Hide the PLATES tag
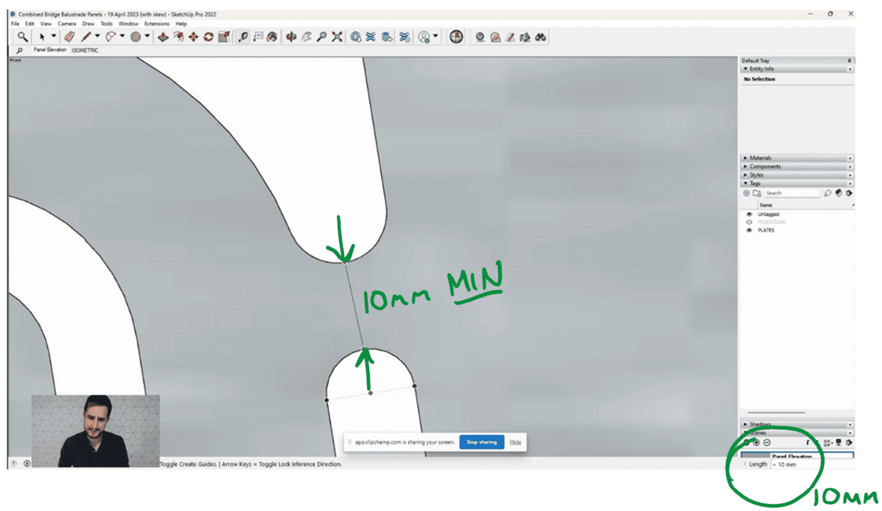882x511 pixels. tap(749, 230)
